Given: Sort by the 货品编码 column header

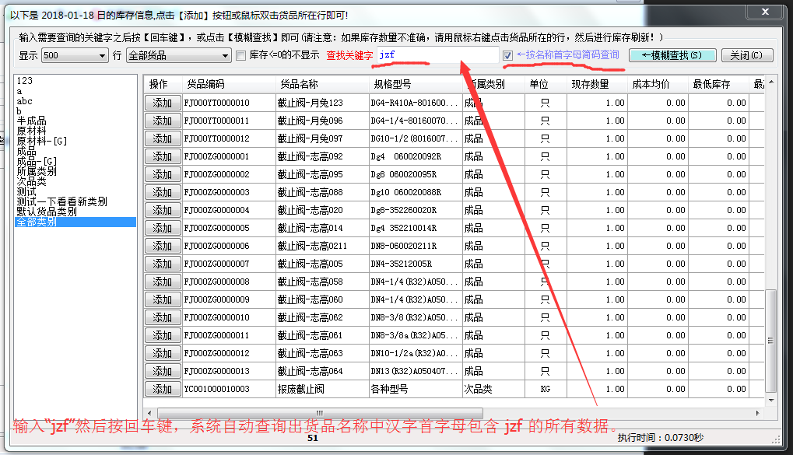Looking at the screenshot, I should (x=205, y=84).
